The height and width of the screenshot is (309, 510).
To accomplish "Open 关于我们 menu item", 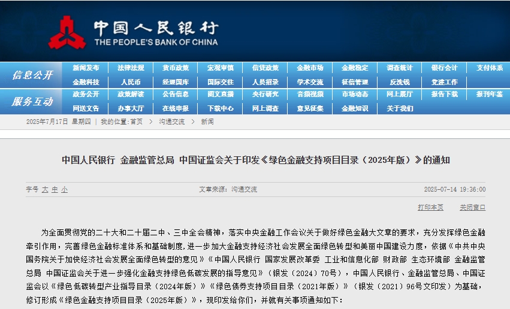I will 400,108.
